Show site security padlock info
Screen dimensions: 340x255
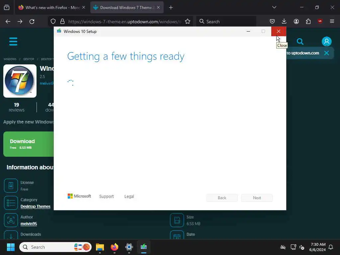(62, 22)
